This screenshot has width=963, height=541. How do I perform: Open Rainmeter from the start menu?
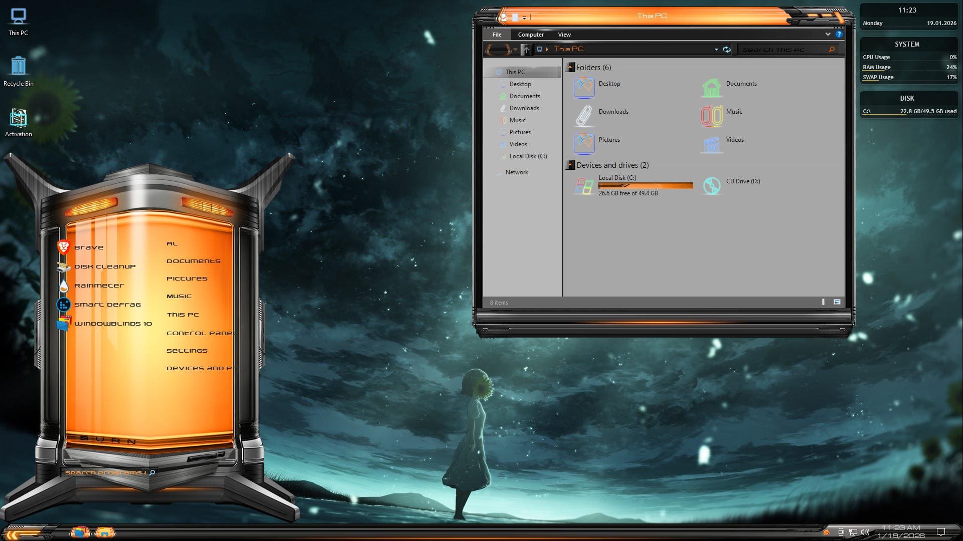(92, 286)
